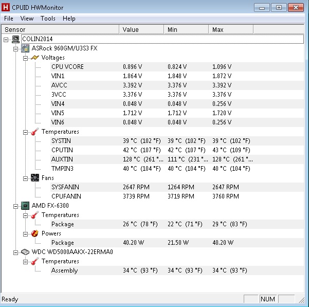Select the CPU VCORE row
Screen dimensions: 309x307
[x=177, y=67]
